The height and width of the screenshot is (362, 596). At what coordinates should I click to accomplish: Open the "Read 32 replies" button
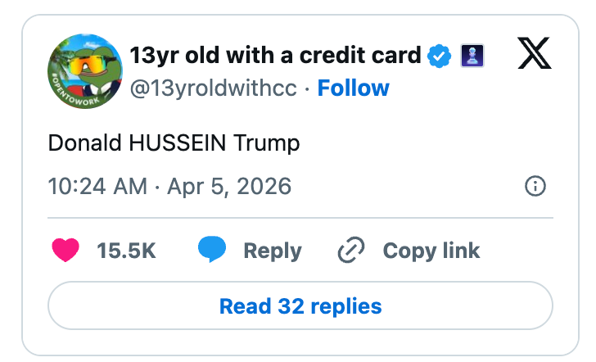point(300,306)
